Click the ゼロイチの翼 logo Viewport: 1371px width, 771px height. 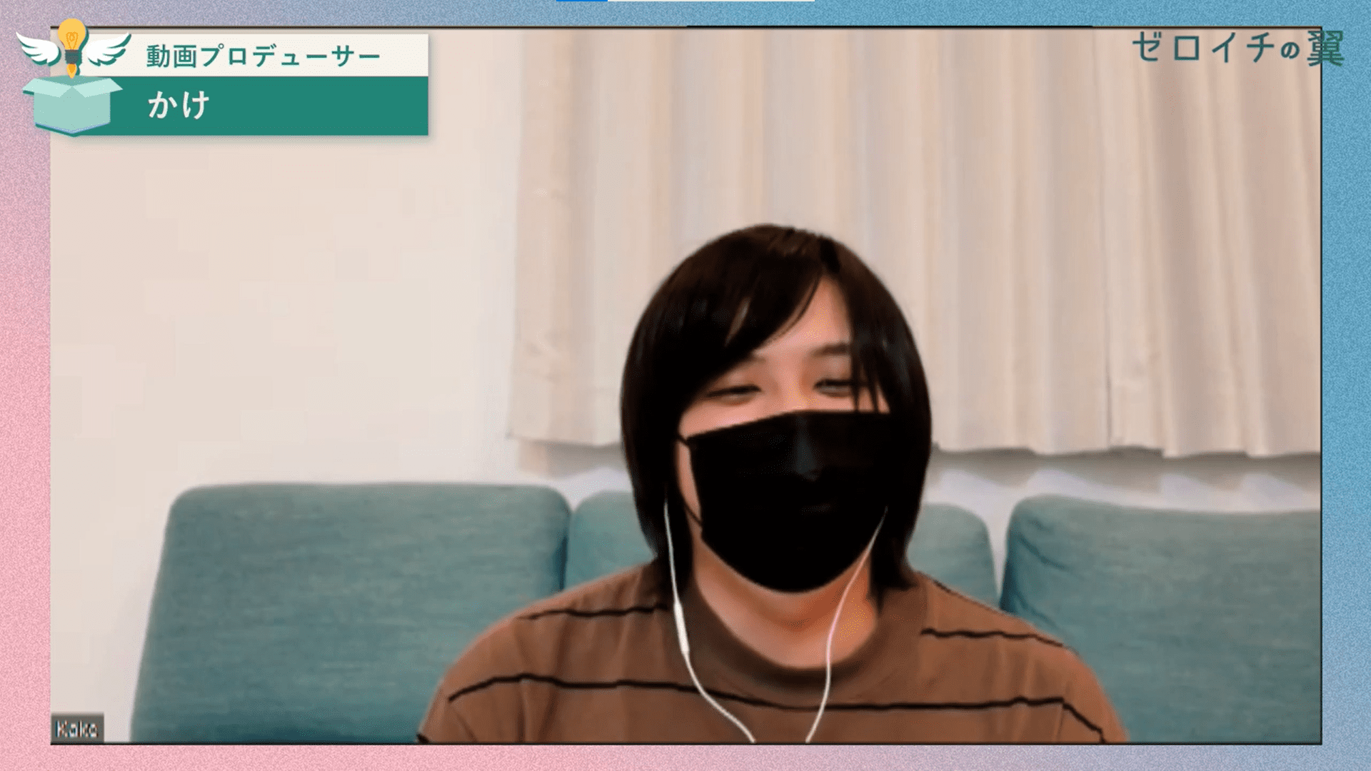pyautogui.click(x=1237, y=49)
